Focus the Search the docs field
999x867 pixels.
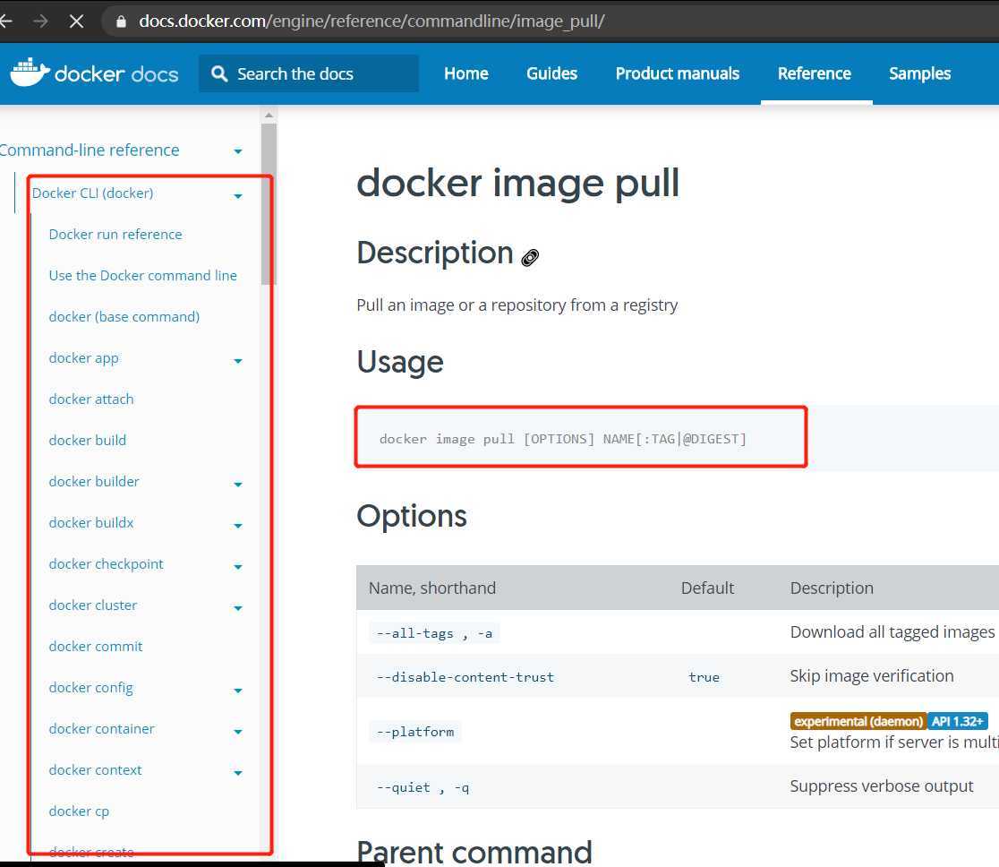coord(309,74)
